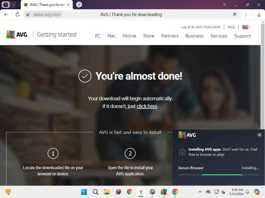
Task: Open the Copilot preview icon
Action: pyautogui.click(x=257, y=192)
